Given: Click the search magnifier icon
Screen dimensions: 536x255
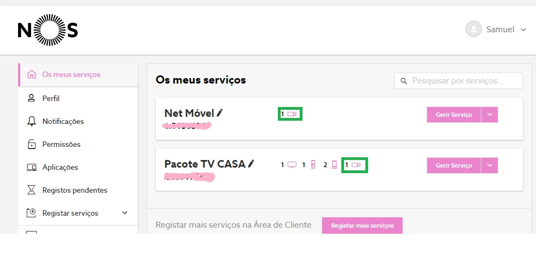Looking at the screenshot, I should click(404, 81).
